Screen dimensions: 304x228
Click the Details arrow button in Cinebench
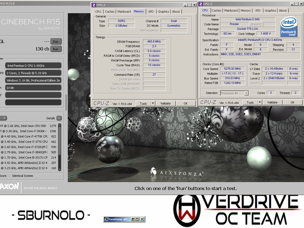(x=59, y=118)
